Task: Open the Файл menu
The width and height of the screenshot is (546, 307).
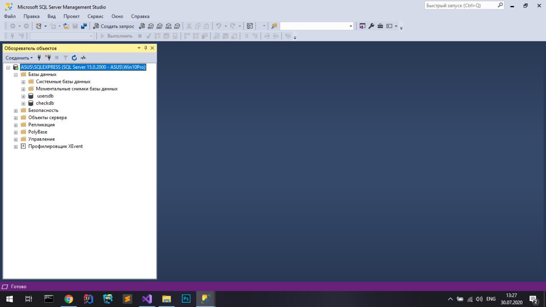Action: pyautogui.click(x=10, y=16)
